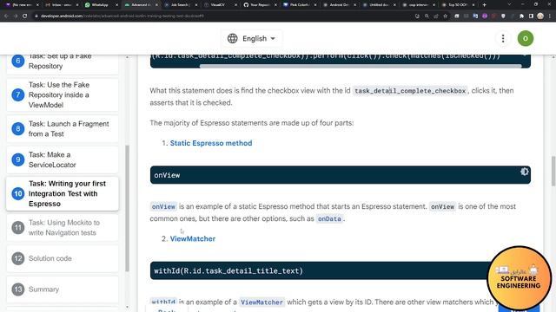
Task: Click the horizontal scrollbar of the top code block
Action: coord(361,66)
